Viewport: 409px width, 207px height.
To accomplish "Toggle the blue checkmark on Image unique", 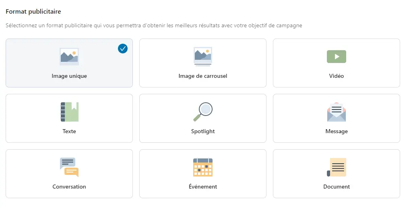I will coord(123,49).
